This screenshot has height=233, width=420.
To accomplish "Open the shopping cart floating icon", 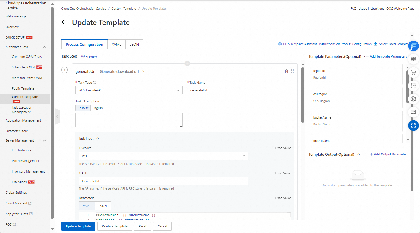I will pyautogui.click(x=413, y=72).
